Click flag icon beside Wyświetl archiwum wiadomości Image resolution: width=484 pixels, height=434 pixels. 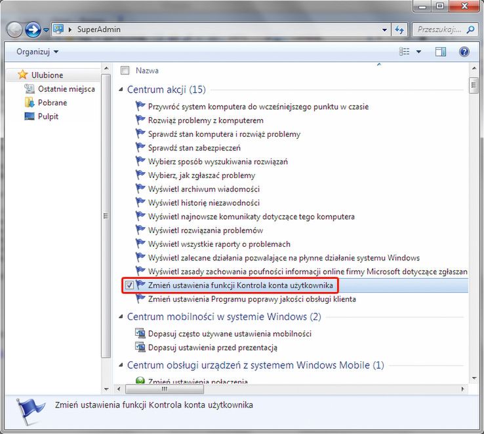point(140,189)
